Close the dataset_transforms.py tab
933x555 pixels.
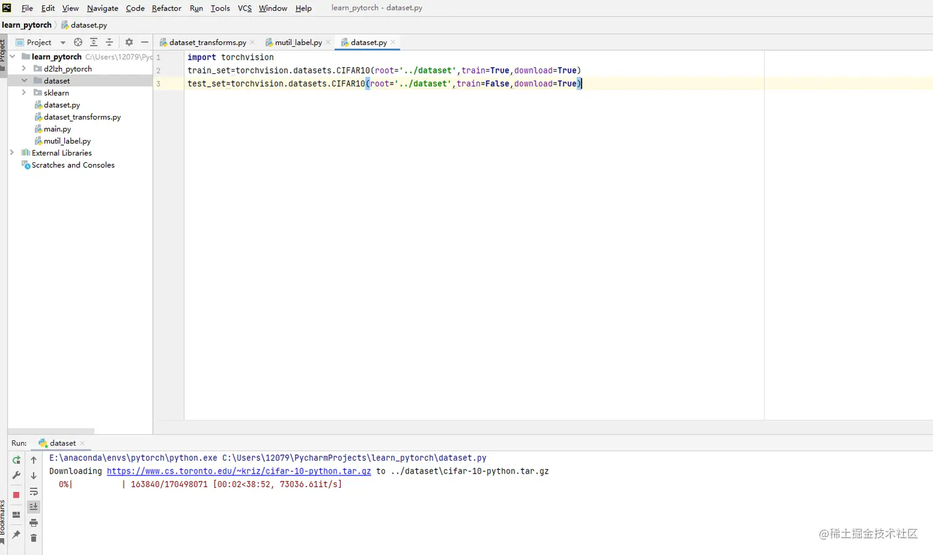coord(252,42)
